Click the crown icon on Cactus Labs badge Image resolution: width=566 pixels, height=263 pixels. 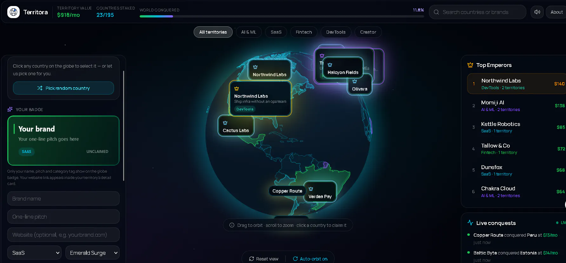[x=225, y=123]
